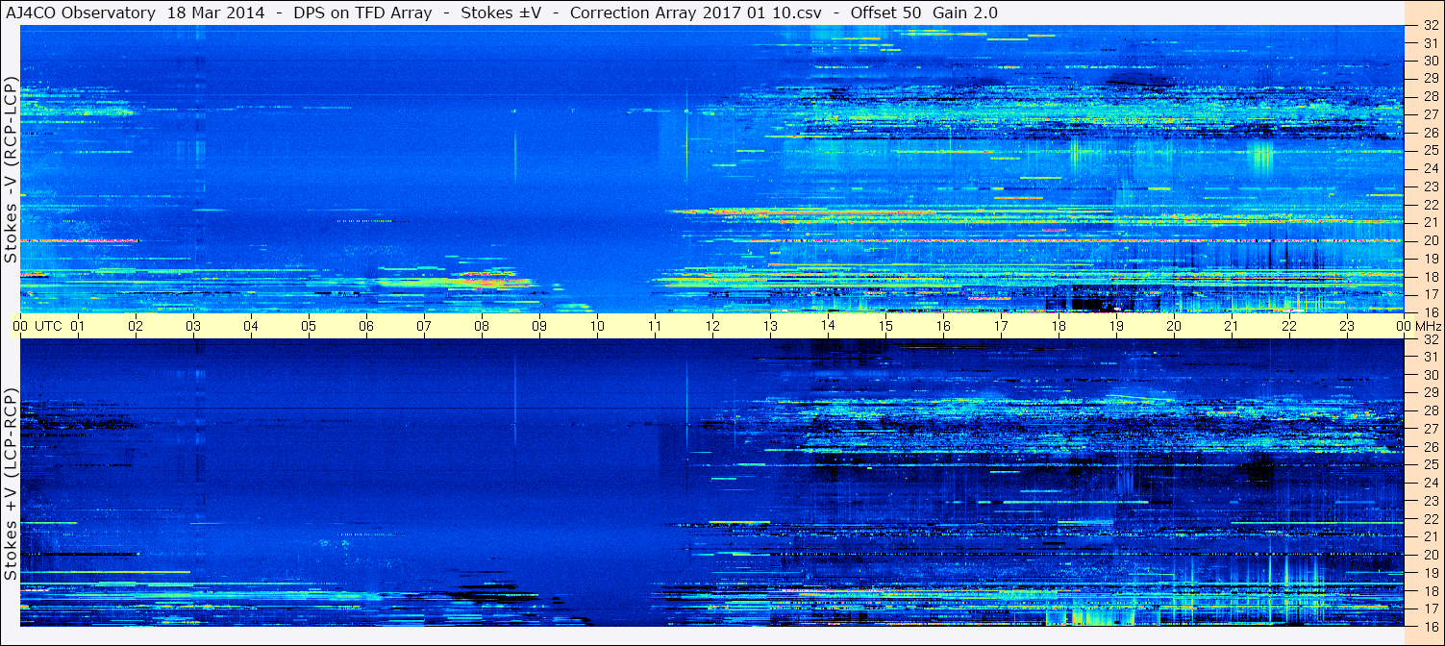Click the 'Stokes -V (RCP-LCP)' axis label
The image size is (1445, 646).
pos(12,170)
